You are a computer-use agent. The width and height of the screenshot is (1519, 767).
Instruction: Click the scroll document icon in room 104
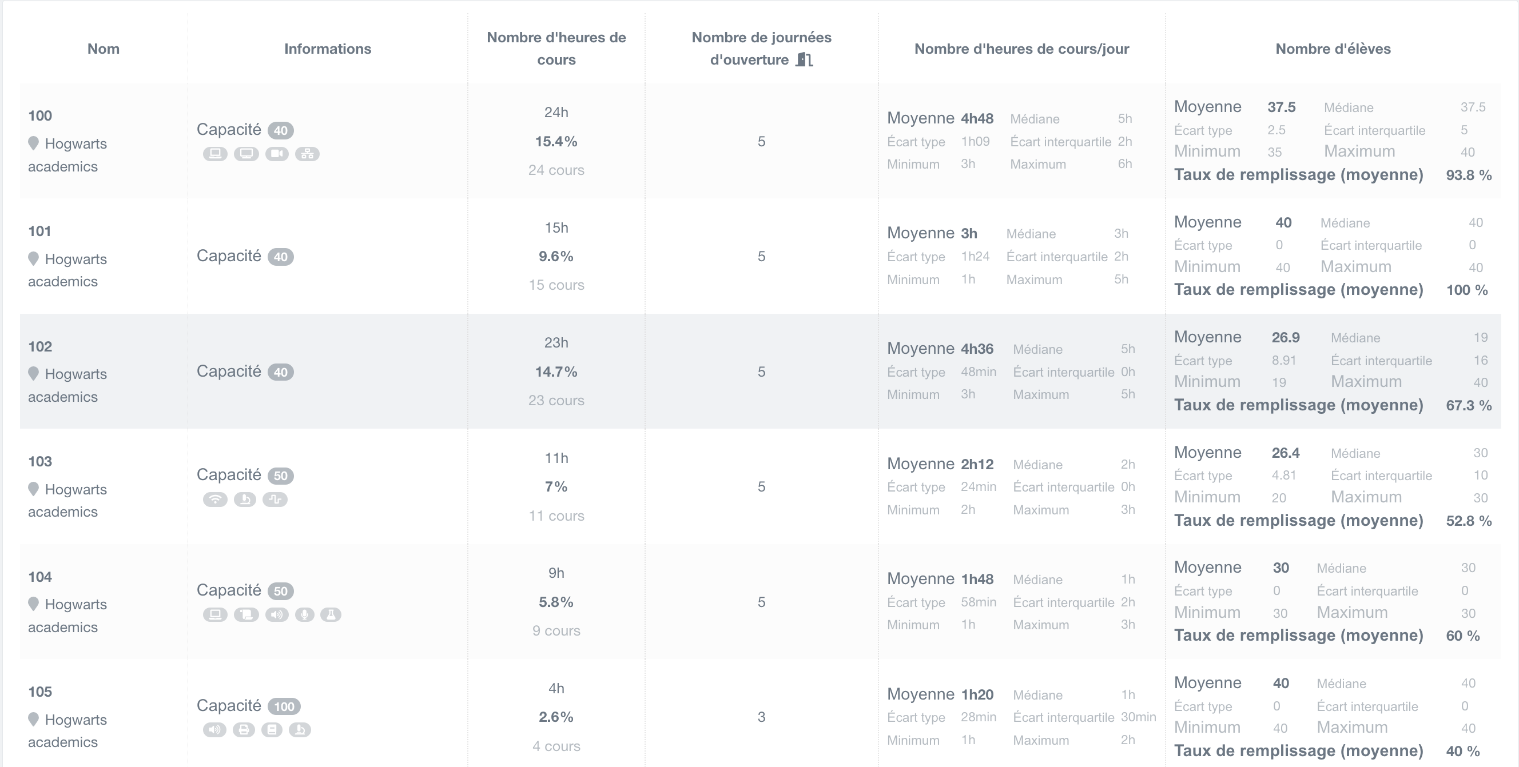point(246,614)
